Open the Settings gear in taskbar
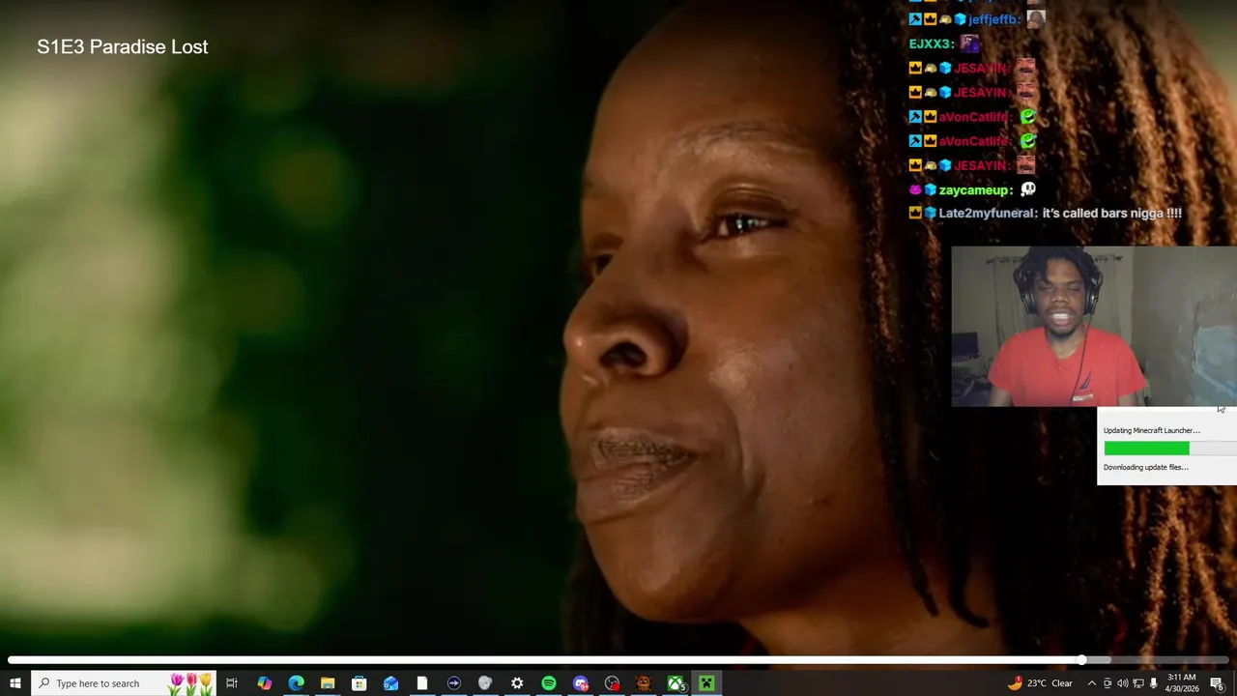The height and width of the screenshot is (696, 1237). (x=517, y=683)
